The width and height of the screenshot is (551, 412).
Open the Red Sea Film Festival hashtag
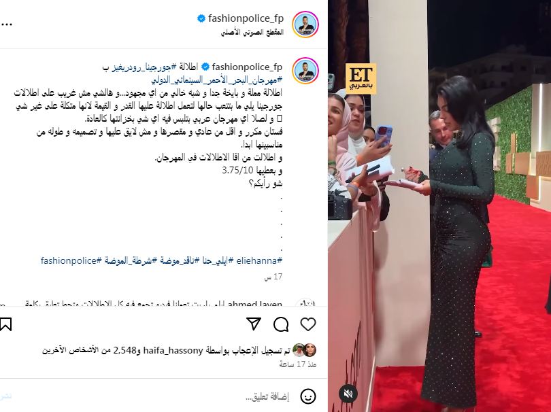pyautogui.click(x=217, y=80)
